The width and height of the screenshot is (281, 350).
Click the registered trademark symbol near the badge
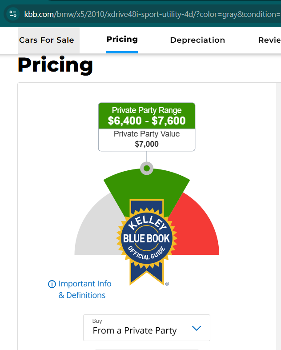tap(167, 283)
